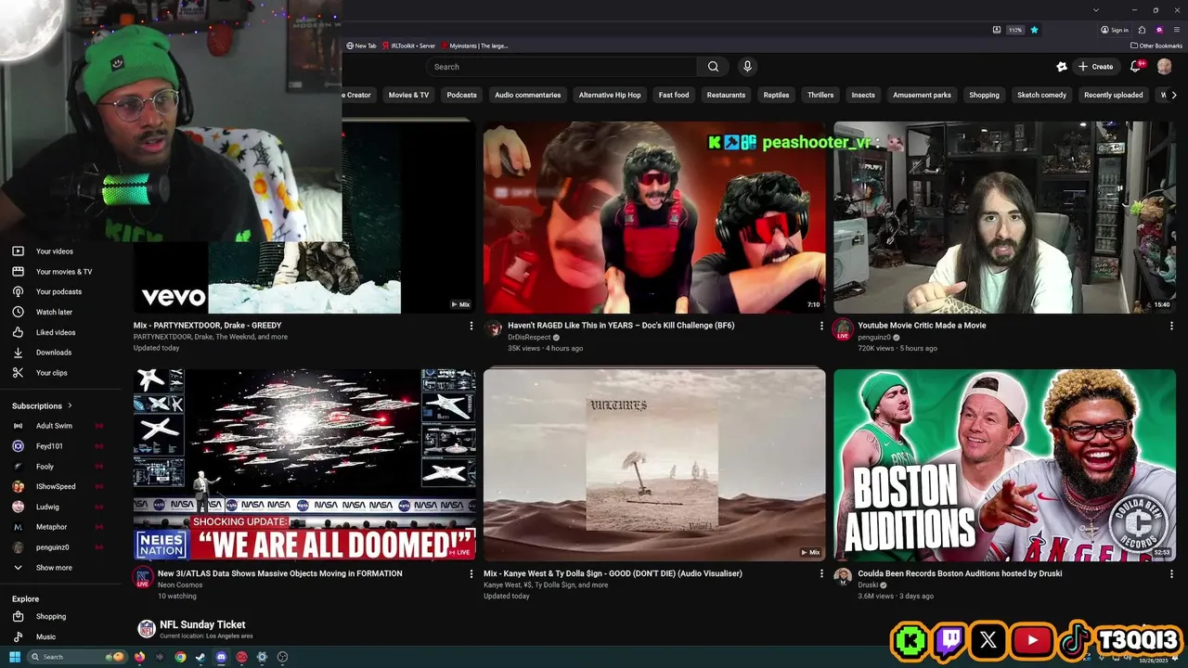This screenshot has width=1188, height=668.
Task: Open Downloads in sidebar
Action: [54, 353]
